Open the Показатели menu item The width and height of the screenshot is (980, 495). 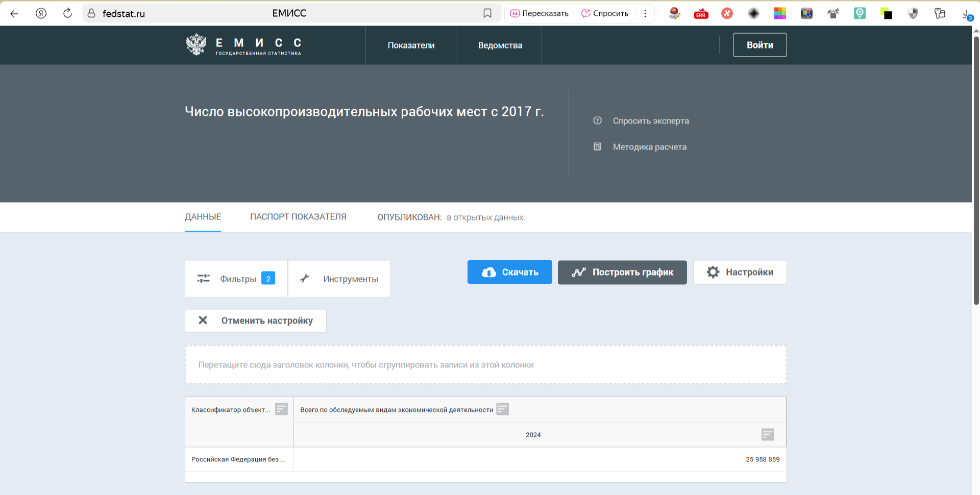pos(411,45)
